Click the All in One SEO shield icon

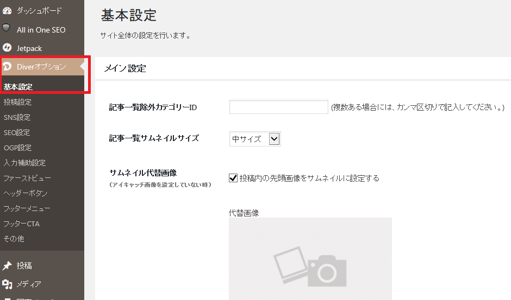7,28
